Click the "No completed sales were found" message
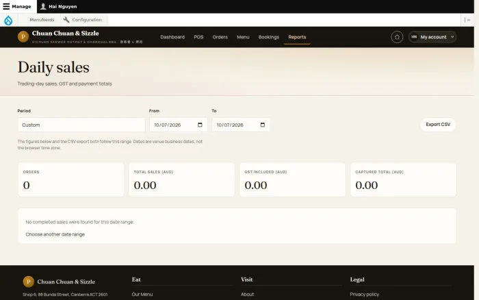The image size is (479, 300). coord(80,222)
